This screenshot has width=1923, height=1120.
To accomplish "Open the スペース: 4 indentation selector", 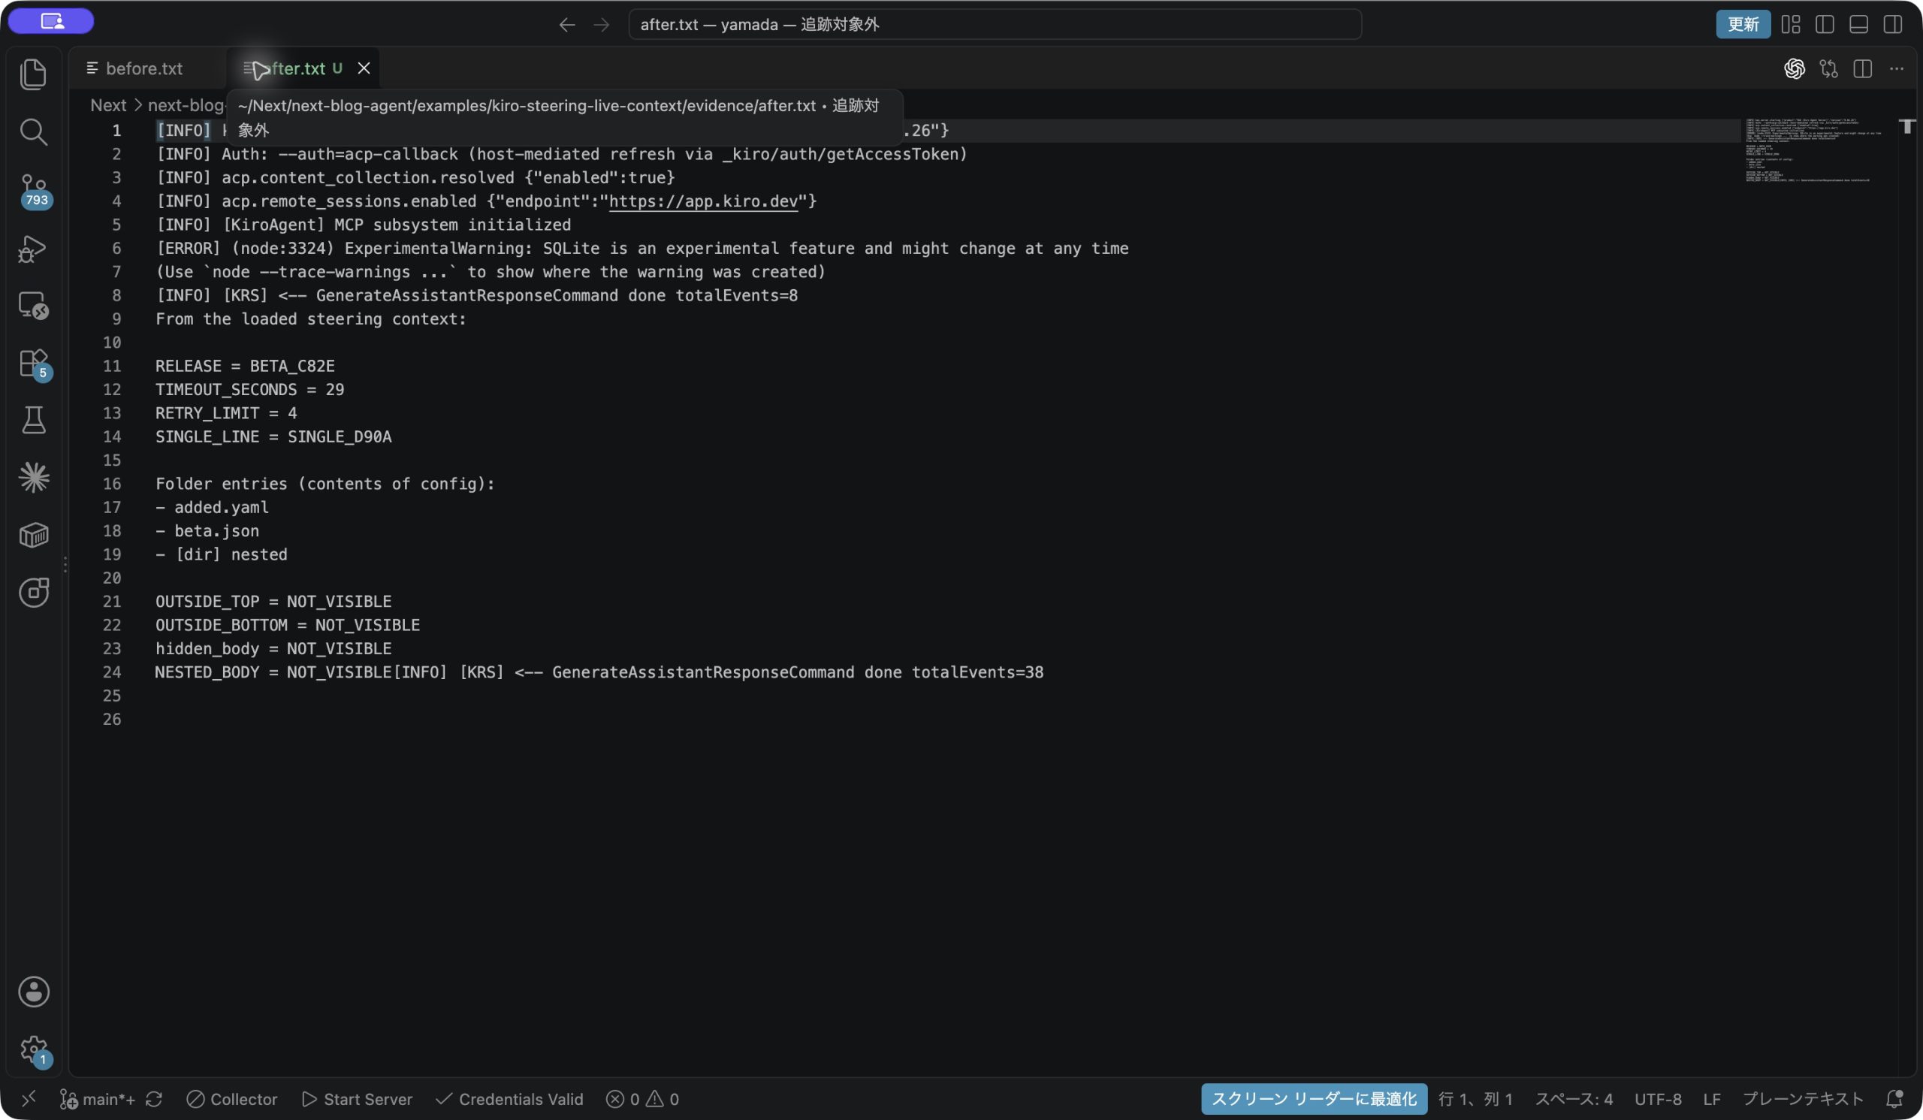I will 1574,1099.
